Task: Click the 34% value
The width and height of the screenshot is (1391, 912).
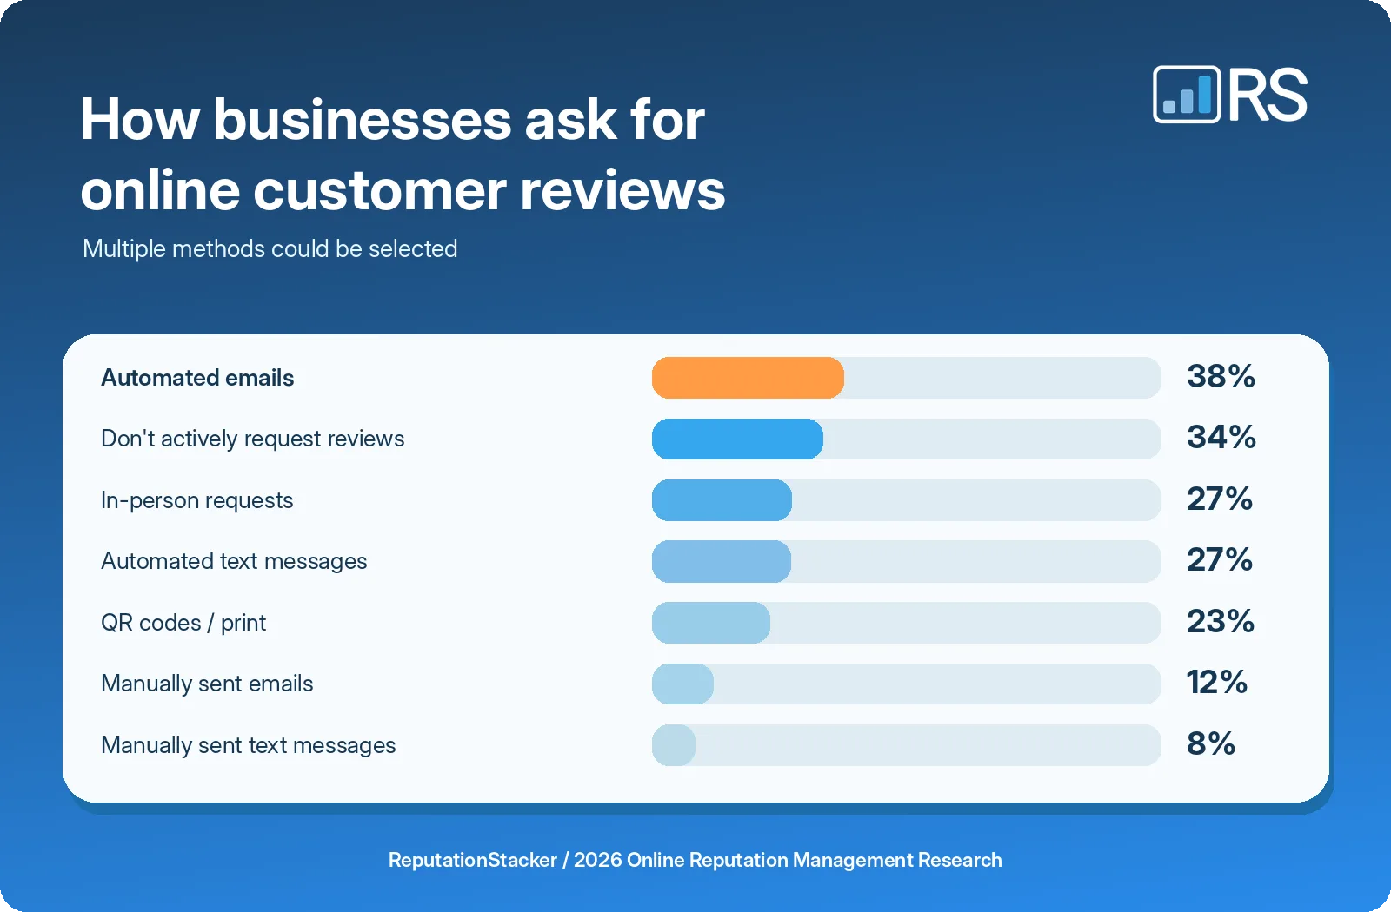Action: tap(1221, 437)
